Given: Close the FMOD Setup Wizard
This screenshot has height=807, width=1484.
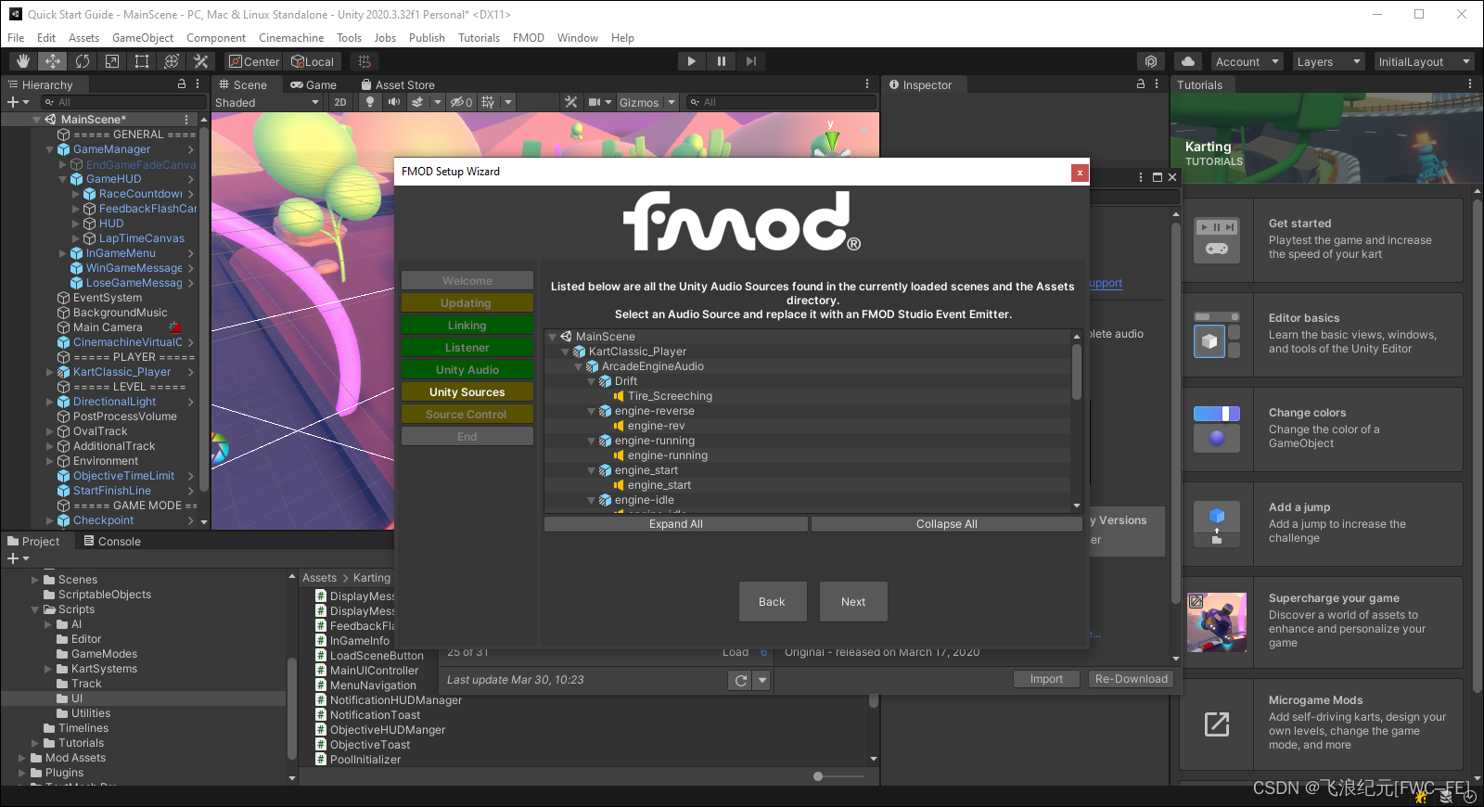Looking at the screenshot, I should [1079, 173].
